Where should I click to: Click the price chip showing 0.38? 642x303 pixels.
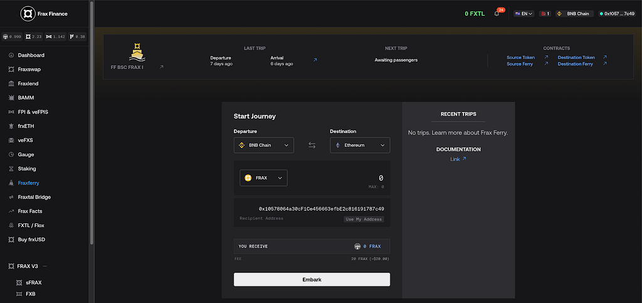(77, 36)
